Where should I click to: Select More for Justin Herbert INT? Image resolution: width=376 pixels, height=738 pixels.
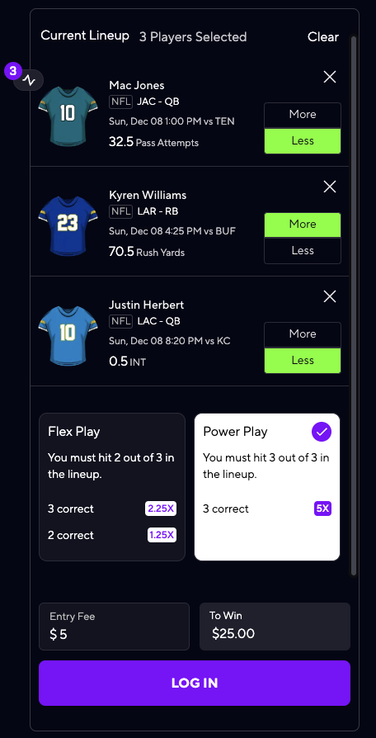303,334
